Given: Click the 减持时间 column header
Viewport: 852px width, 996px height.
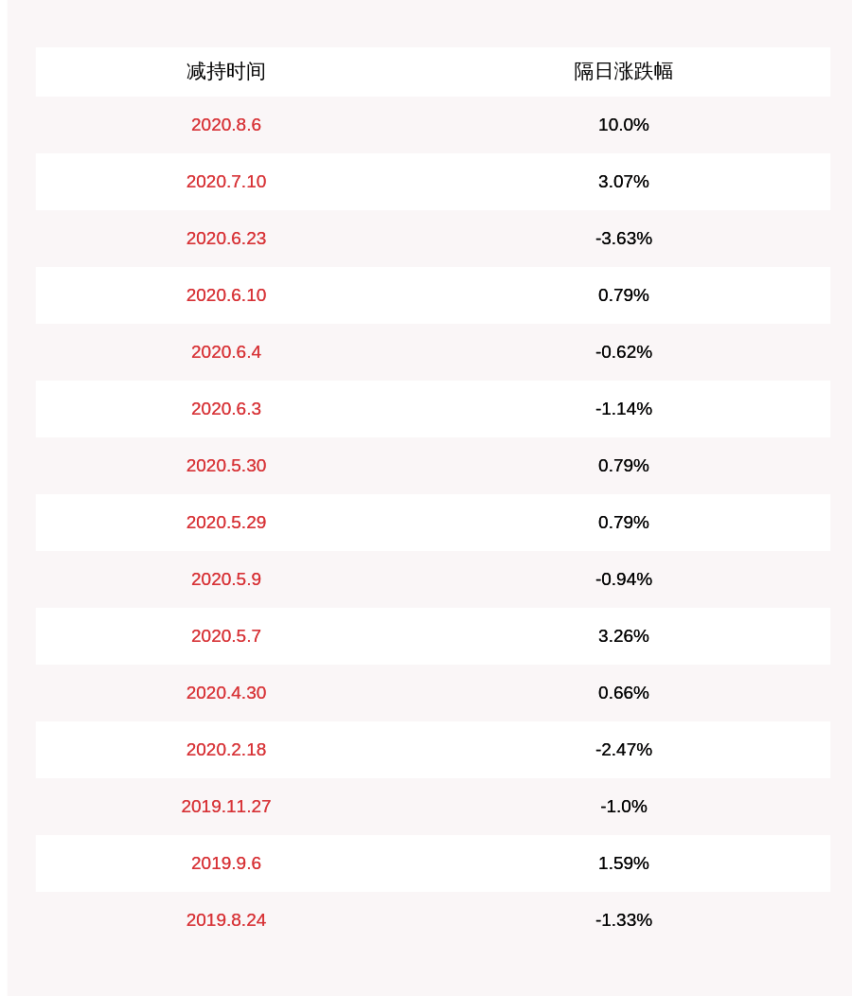Looking at the screenshot, I should click(x=226, y=72).
